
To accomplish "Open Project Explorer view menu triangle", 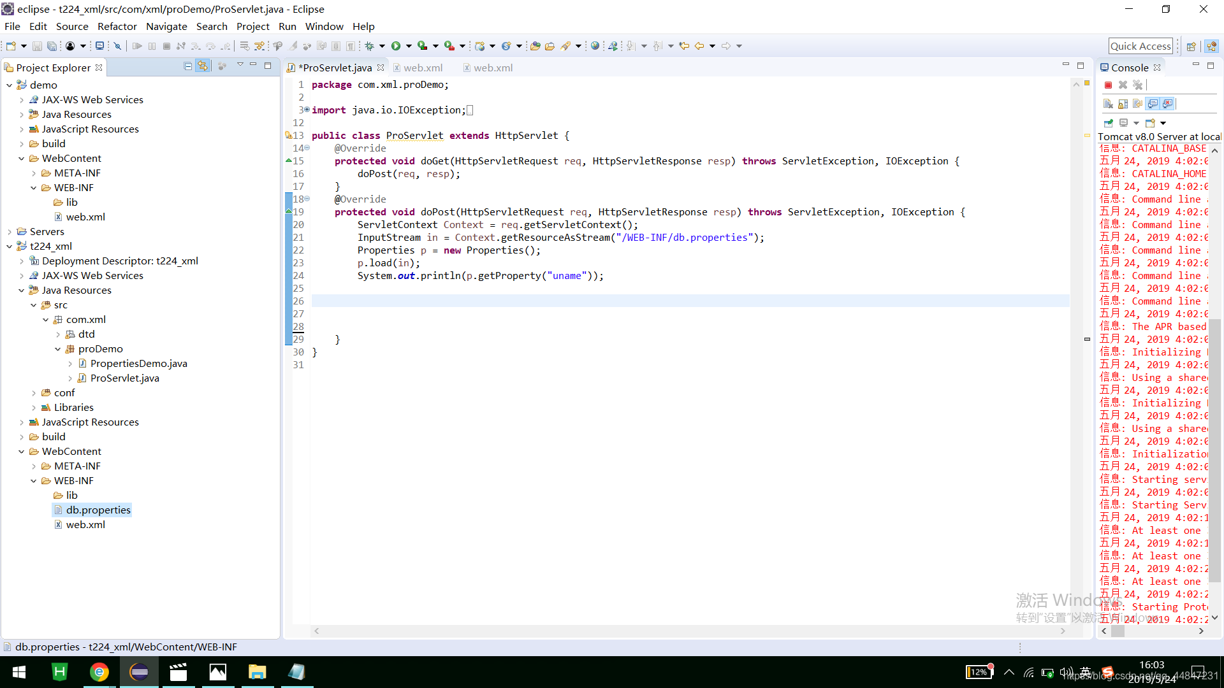I will (x=240, y=65).
